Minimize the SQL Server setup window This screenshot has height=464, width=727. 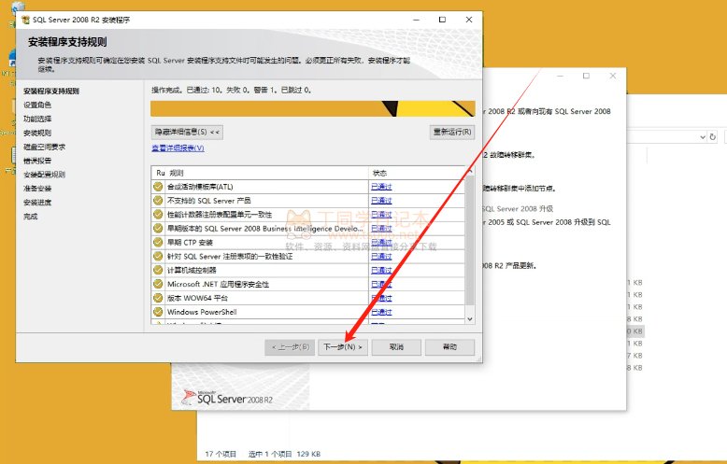click(x=416, y=20)
